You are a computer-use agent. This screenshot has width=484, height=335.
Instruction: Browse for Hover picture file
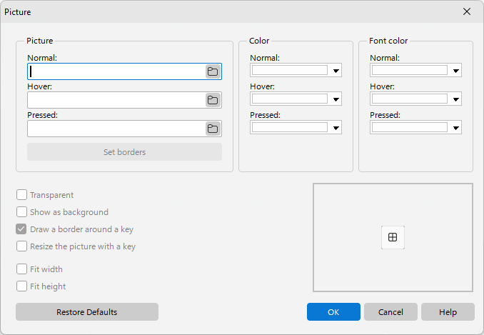pos(213,100)
